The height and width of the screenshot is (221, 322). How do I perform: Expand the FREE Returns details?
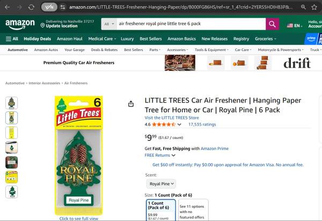pyautogui.click(x=158, y=155)
